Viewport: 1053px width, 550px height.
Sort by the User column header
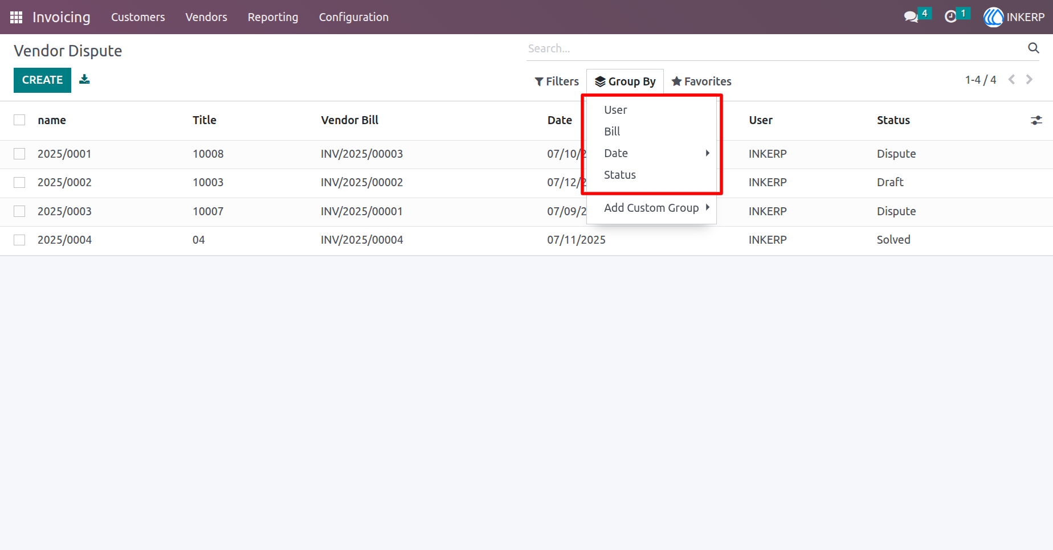(x=761, y=120)
